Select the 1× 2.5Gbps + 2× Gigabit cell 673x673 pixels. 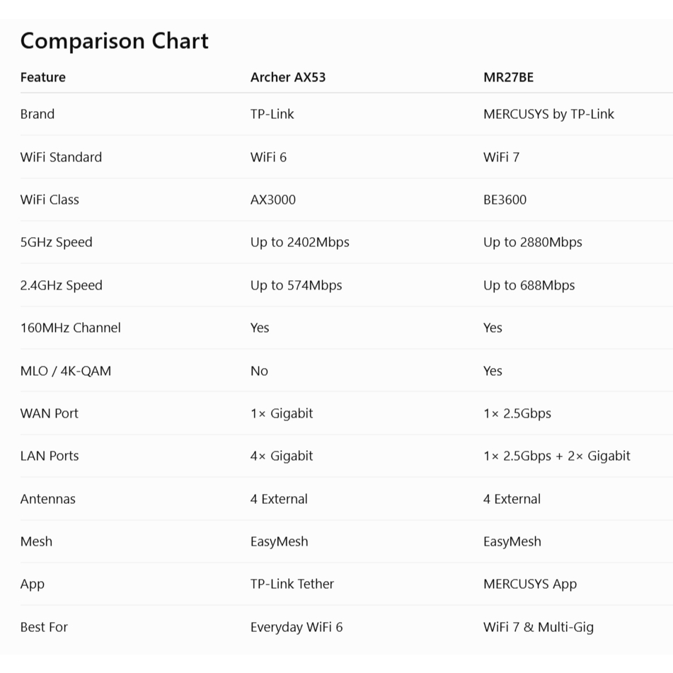coord(557,456)
